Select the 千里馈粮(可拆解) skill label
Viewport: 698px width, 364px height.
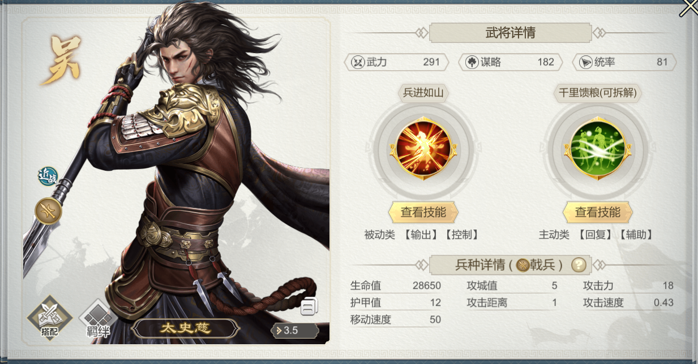tap(598, 93)
